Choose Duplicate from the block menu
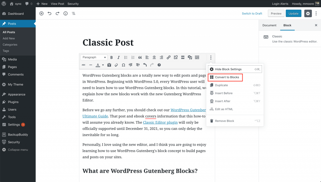The image size is (321, 182). coord(235,85)
